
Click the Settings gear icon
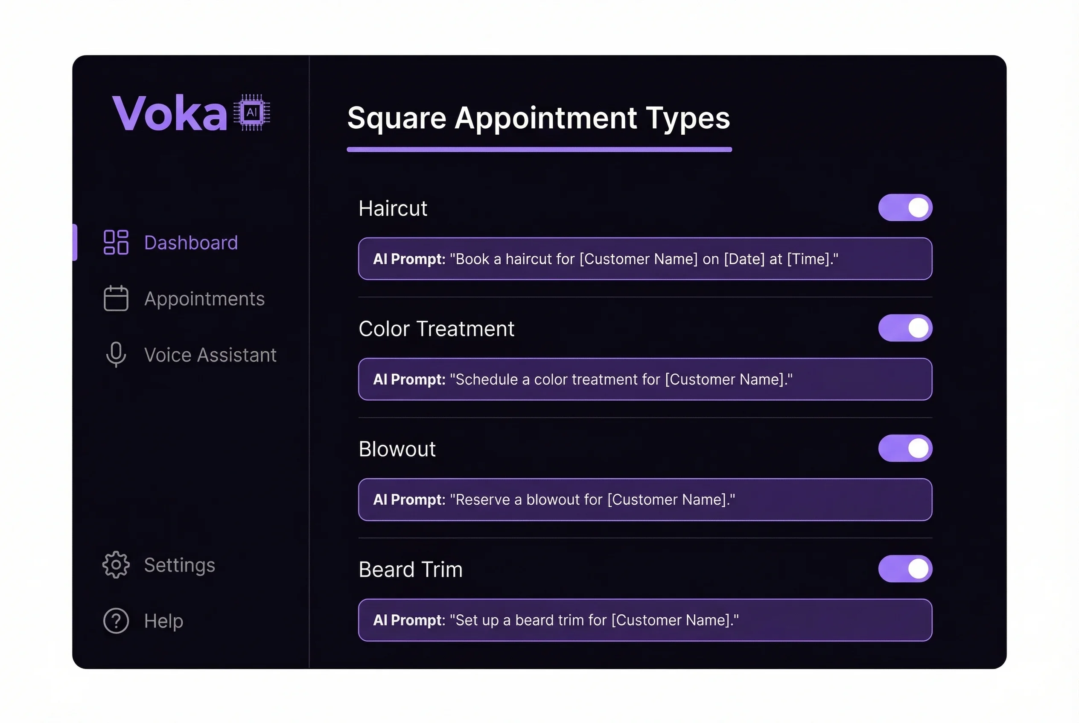pos(116,565)
